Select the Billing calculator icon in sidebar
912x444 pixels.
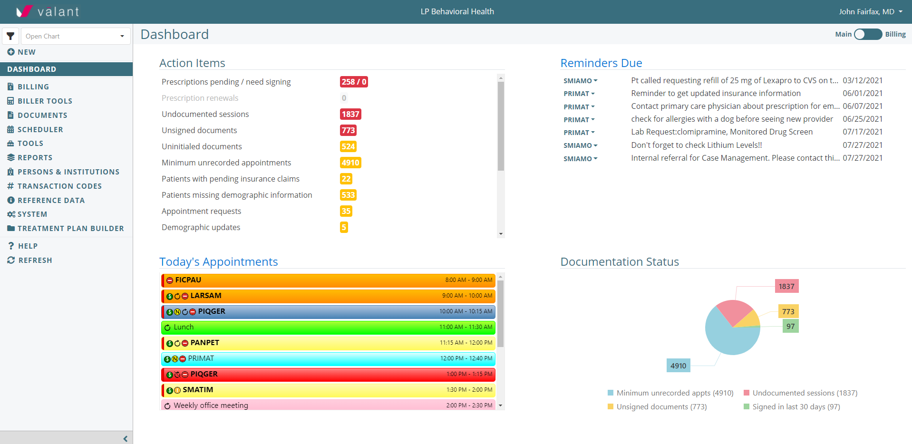coord(11,87)
